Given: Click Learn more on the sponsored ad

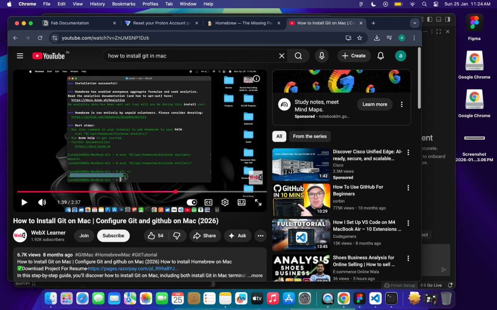Looking at the screenshot, I should pos(375,104).
